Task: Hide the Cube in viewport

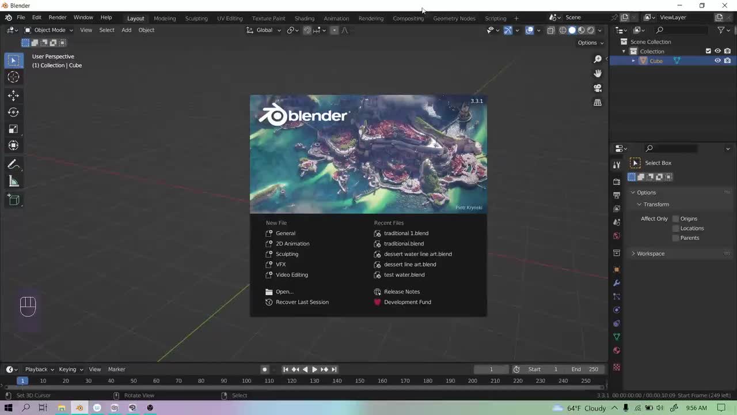Action: click(x=717, y=61)
